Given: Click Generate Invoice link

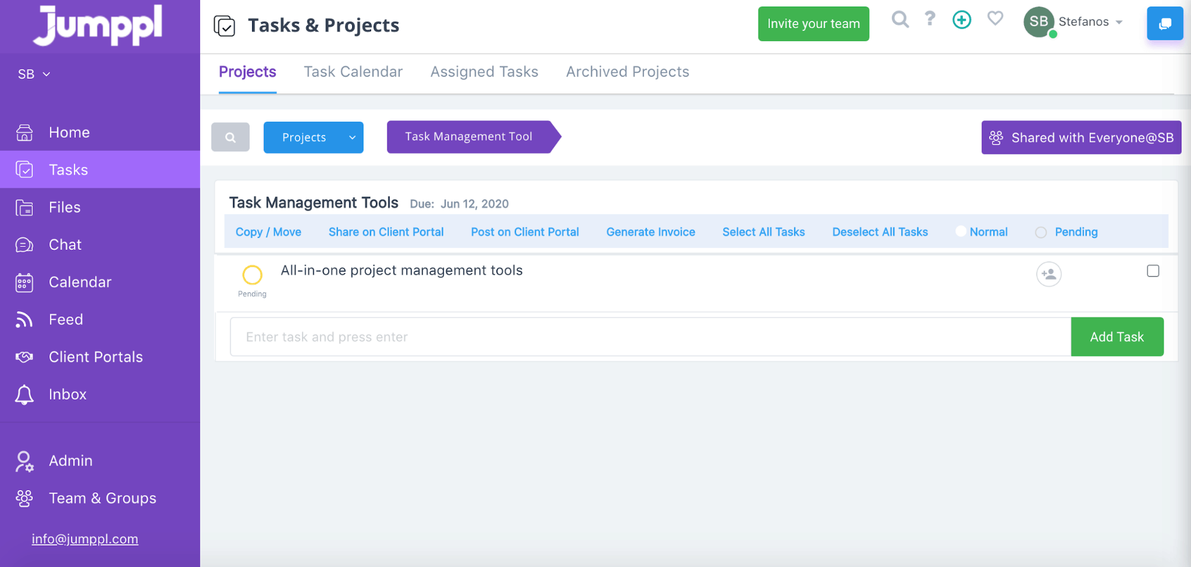Looking at the screenshot, I should (x=651, y=232).
